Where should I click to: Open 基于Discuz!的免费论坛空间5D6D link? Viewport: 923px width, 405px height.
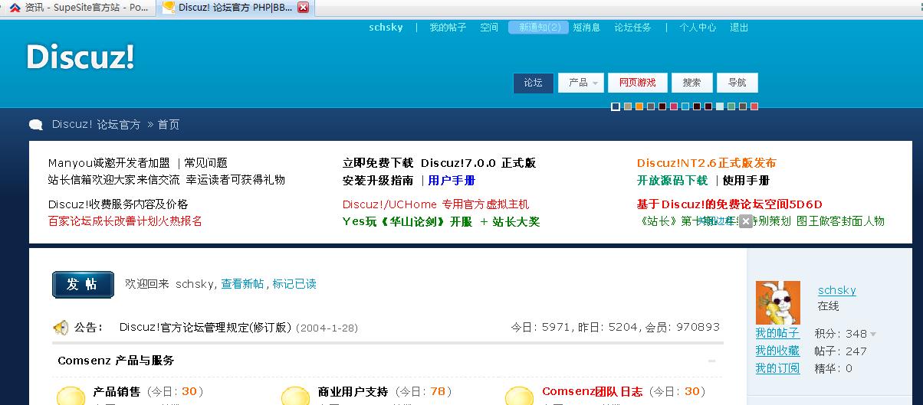729,204
